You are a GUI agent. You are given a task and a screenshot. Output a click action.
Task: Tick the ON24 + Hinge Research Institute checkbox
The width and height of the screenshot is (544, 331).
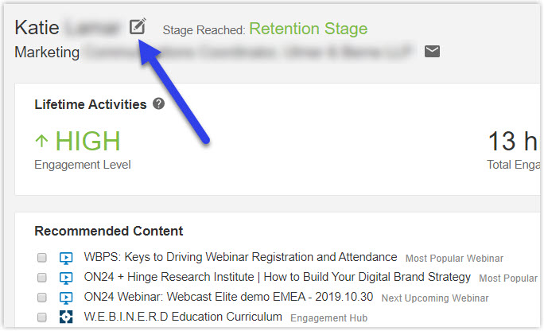pos(42,277)
